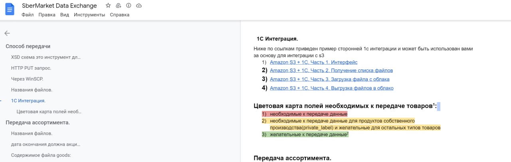Check the cloud save status icon
The image size is (511, 162).
[x=139, y=6]
